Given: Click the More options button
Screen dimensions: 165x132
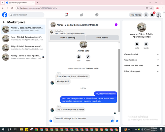Looking at the screenshot, I should point(102,38).
